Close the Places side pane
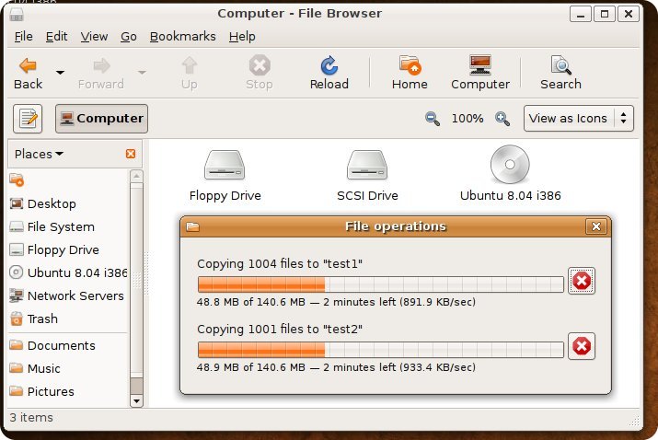This screenshot has width=658, height=440. click(131, 154)
